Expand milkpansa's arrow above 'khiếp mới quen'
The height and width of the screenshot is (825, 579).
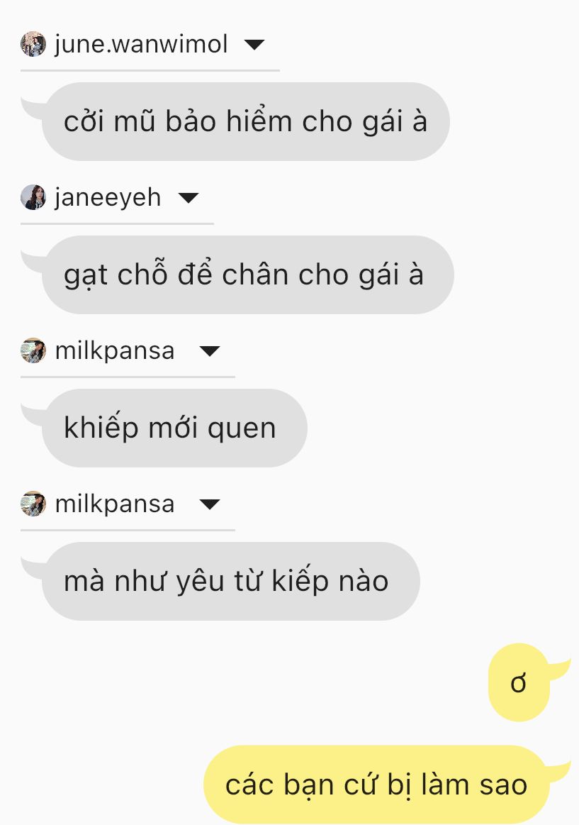click(x=210, y=351)
